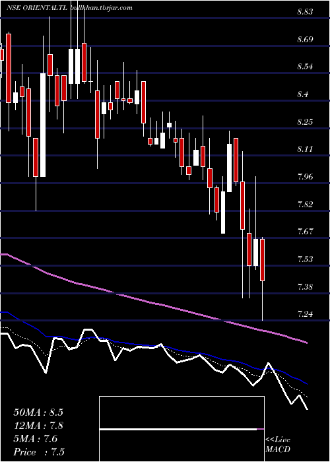Click the 8.11 price axis label

click(x=305, y=149)
